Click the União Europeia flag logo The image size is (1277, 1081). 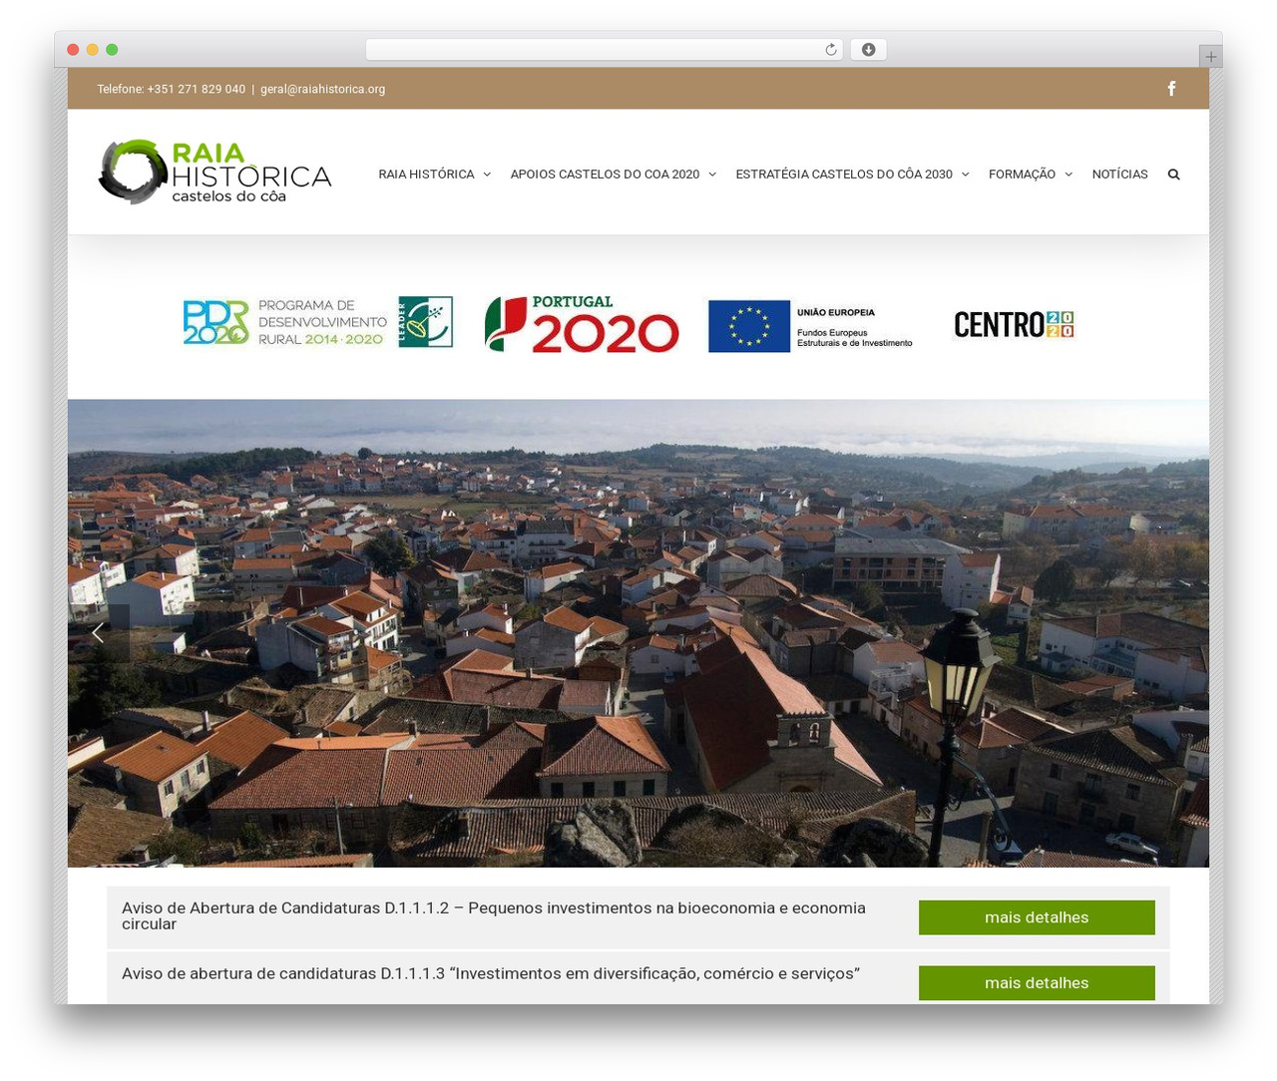pyautogui.click(x=810, y=326)
